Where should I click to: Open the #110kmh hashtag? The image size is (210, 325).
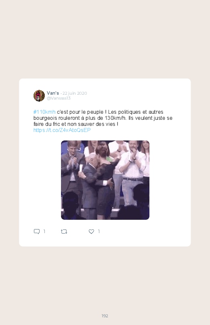point(44,112)
